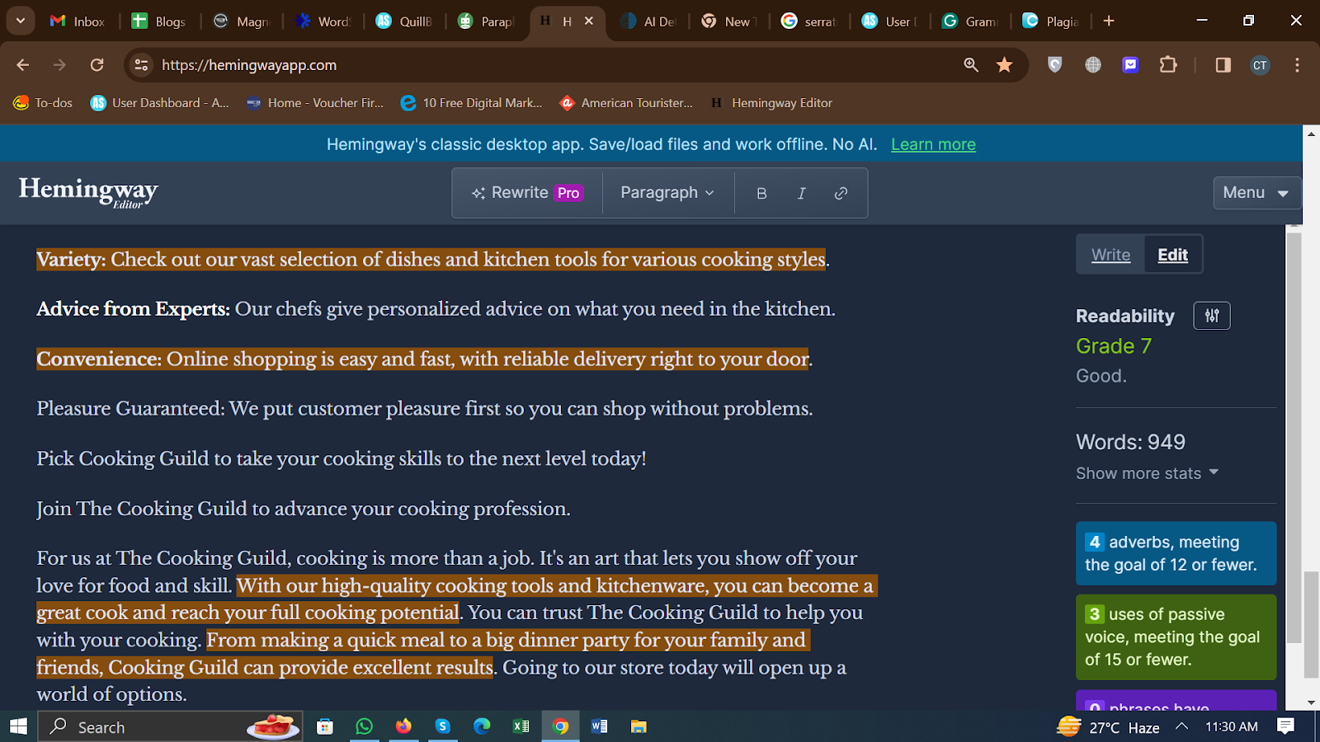Image resolution: width=1320 pixels, height=742 pixels.
Task: Open the User Dashboard bookmark
Action: (159, 103)
